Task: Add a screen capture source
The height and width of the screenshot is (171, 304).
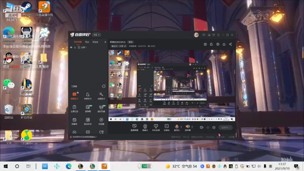Action: pos(134,128)
